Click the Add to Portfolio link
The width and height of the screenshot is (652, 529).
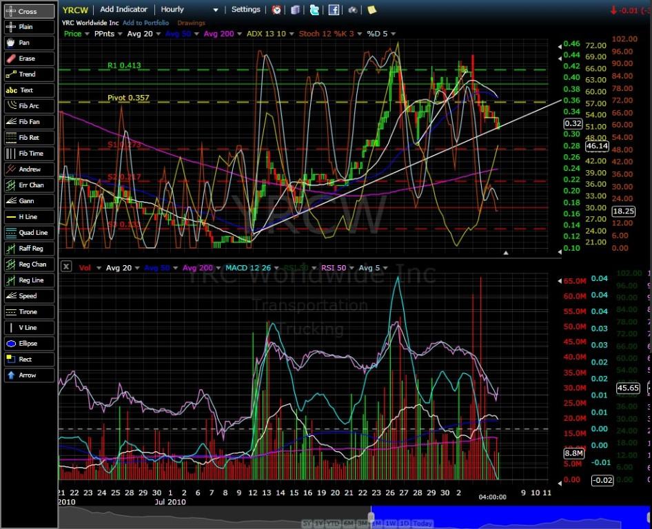(x=145, y=23)
